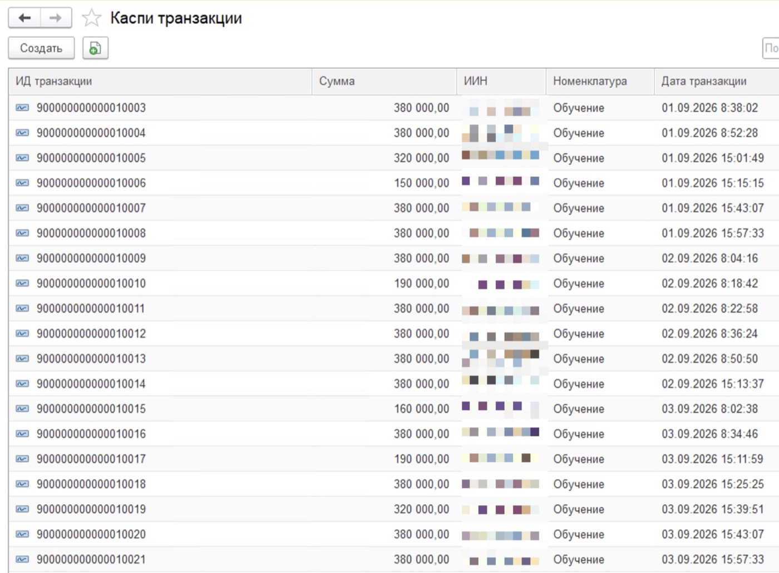Click transaction ID 900000000000010016
779x573 pixels.
click(91, 434)
